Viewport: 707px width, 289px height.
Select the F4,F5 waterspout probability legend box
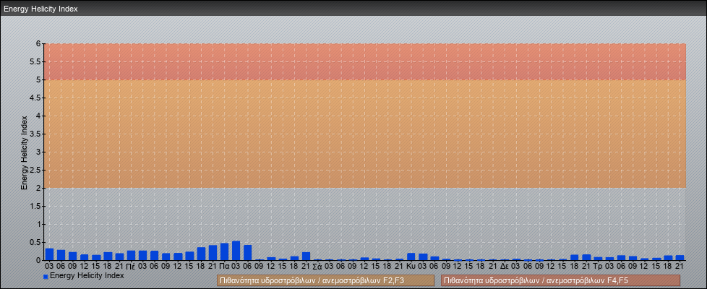coord(560,280)
